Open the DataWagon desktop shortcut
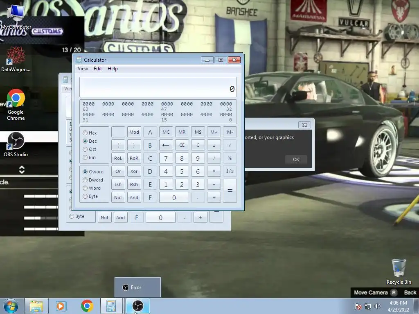 [x=16, y=59]
